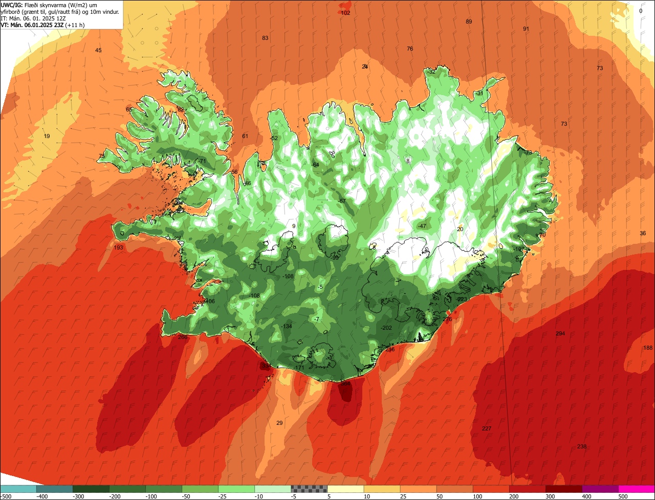
Task: Click the map value -134 in south Iceland
Action: tap(287, 326)
